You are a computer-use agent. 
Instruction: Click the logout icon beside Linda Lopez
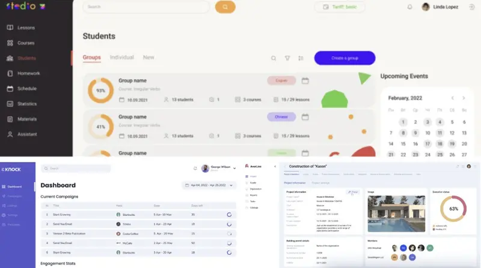click(471, 7)
